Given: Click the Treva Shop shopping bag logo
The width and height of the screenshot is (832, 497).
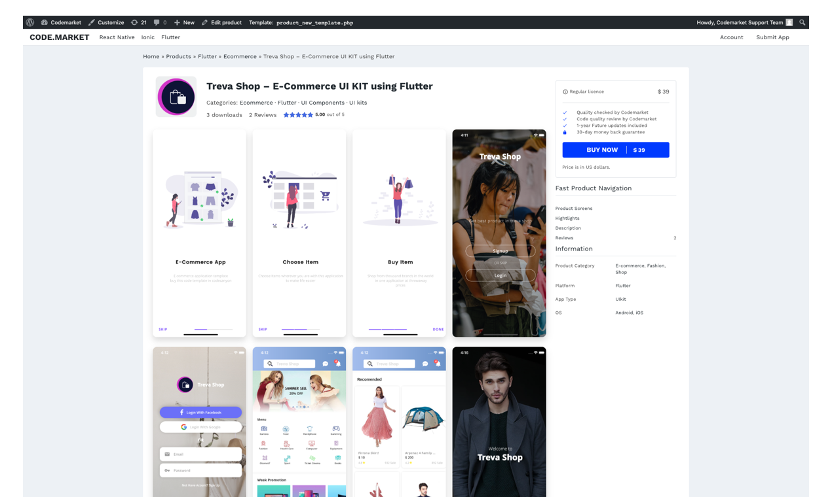Looking at the screenshot, I should click(x=176, y=97).
